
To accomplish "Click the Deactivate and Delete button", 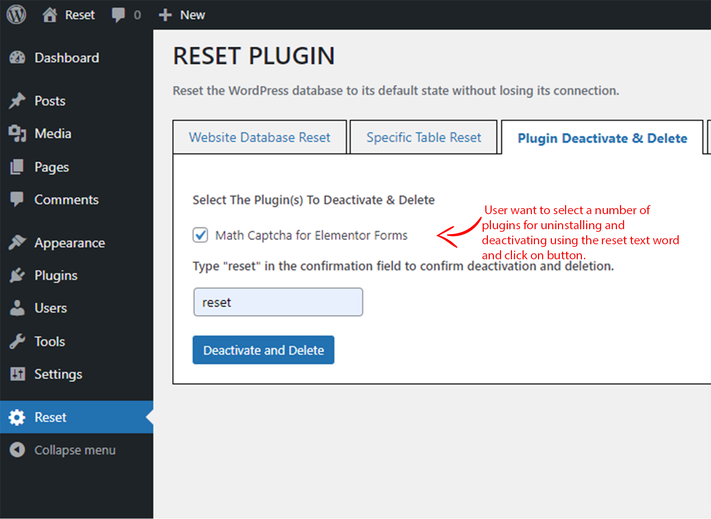I will click(263, 350).
